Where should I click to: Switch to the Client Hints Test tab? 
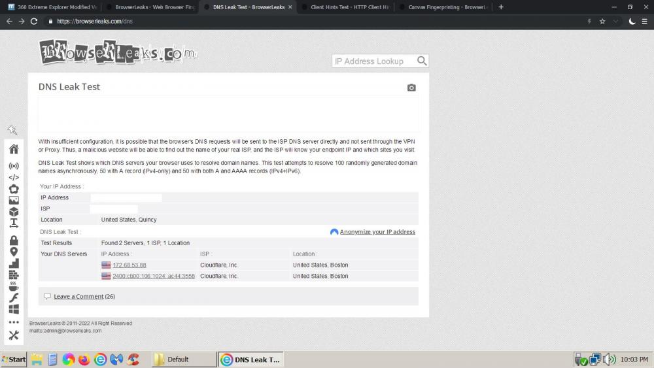pos(345,7)
